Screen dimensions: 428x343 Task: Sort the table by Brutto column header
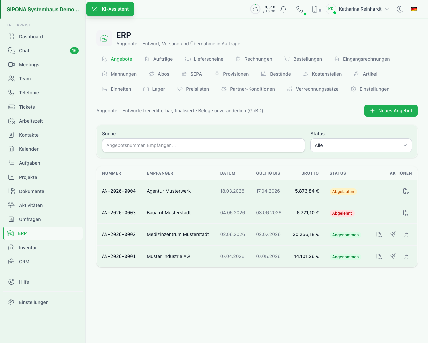[310, 173]
